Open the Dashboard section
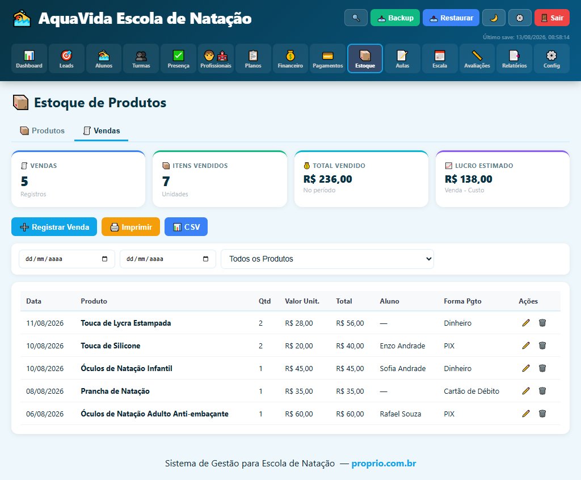581x480 pixels. (x=30, y=58)
